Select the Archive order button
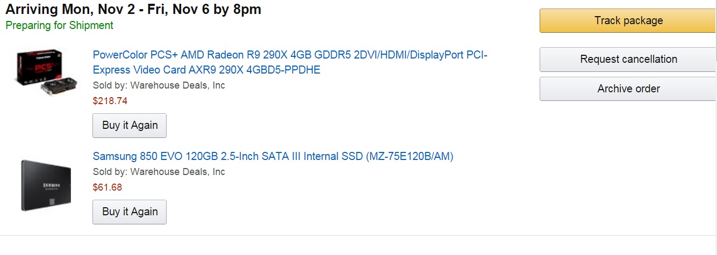The width and height of the screenshot is (717, 255). click(x=628, y=89)
